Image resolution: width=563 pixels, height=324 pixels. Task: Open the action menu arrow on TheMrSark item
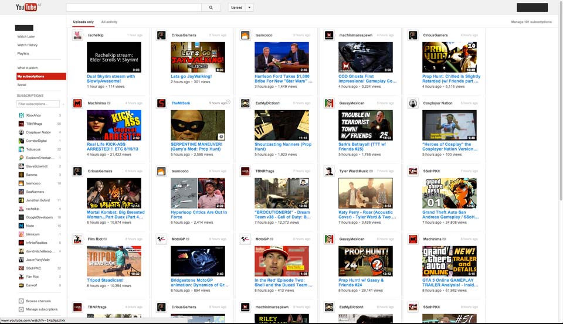pyautogui.click(x=228, y=102)
